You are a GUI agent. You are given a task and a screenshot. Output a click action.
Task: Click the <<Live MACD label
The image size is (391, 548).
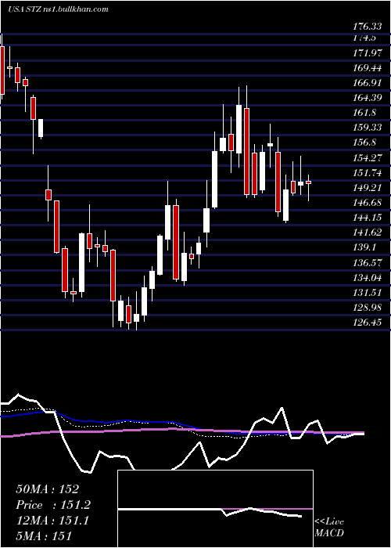point(329,527)
